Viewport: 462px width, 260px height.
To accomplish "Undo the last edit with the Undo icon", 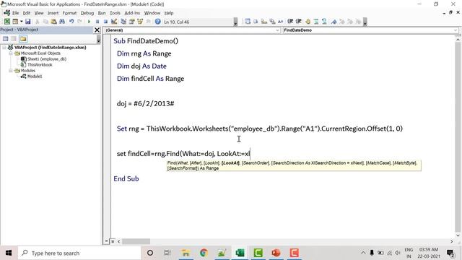I will click(x=71, y=22).
